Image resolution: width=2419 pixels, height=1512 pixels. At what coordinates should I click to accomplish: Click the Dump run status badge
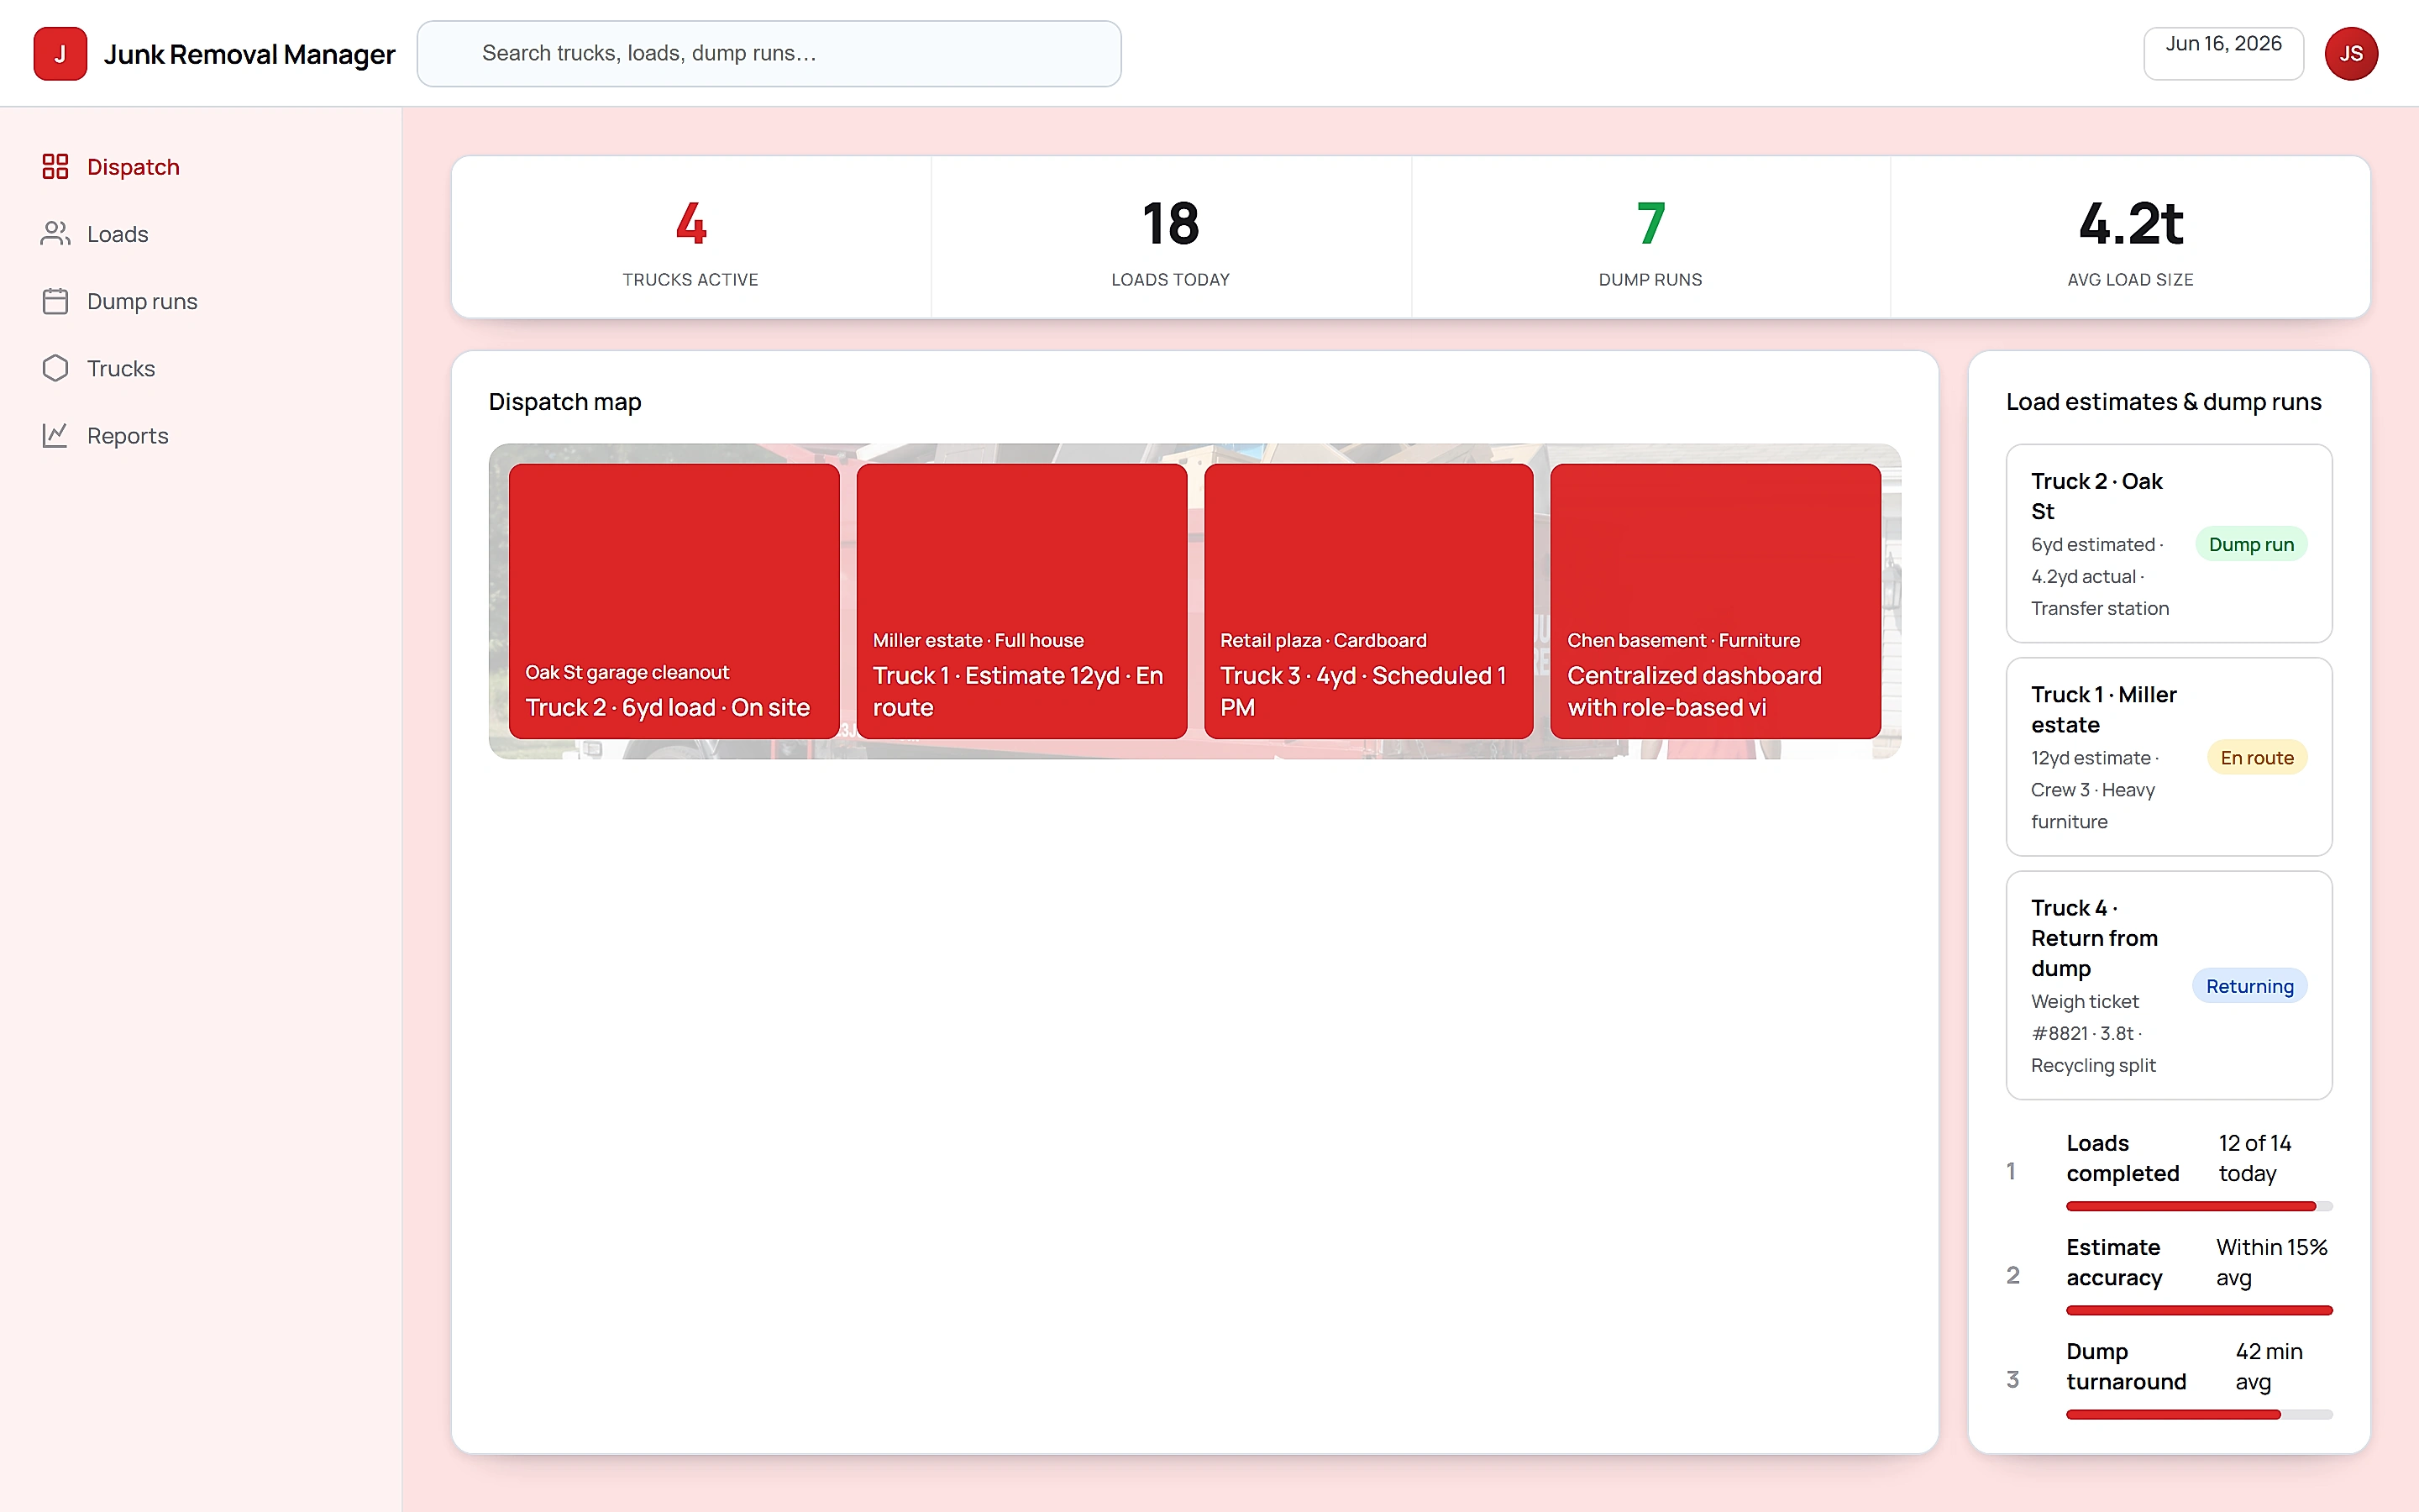point(2251,544)
